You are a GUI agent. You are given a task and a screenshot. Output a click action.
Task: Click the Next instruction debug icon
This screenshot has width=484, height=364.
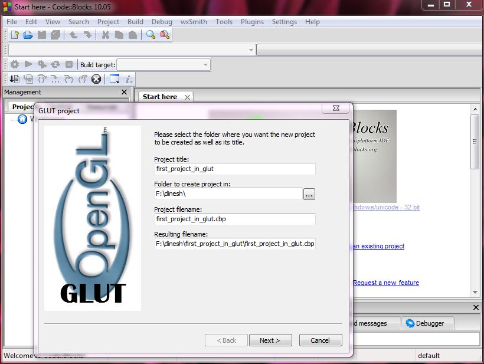point(55,79)
